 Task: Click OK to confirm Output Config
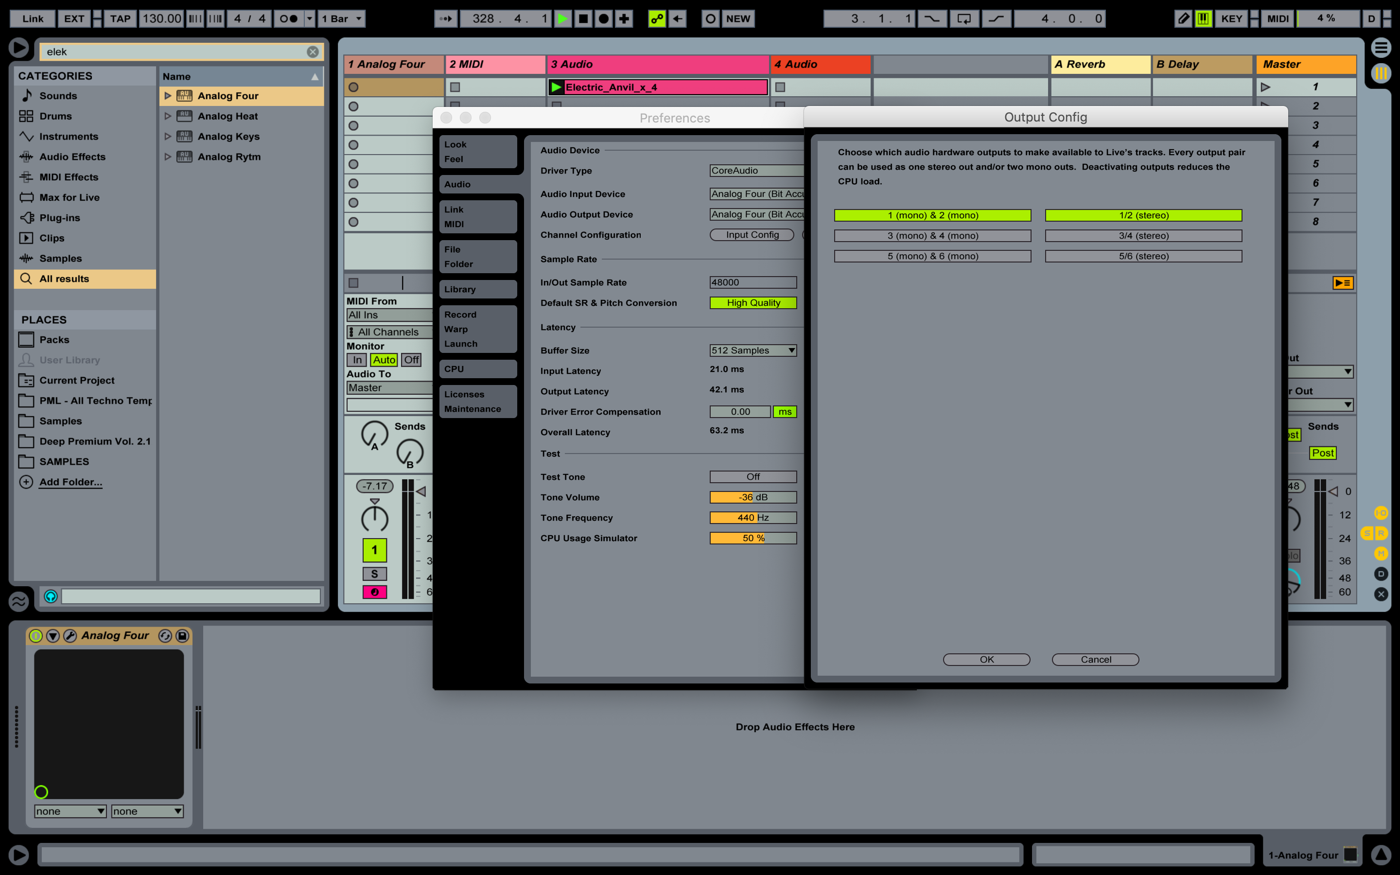(986, 658)
